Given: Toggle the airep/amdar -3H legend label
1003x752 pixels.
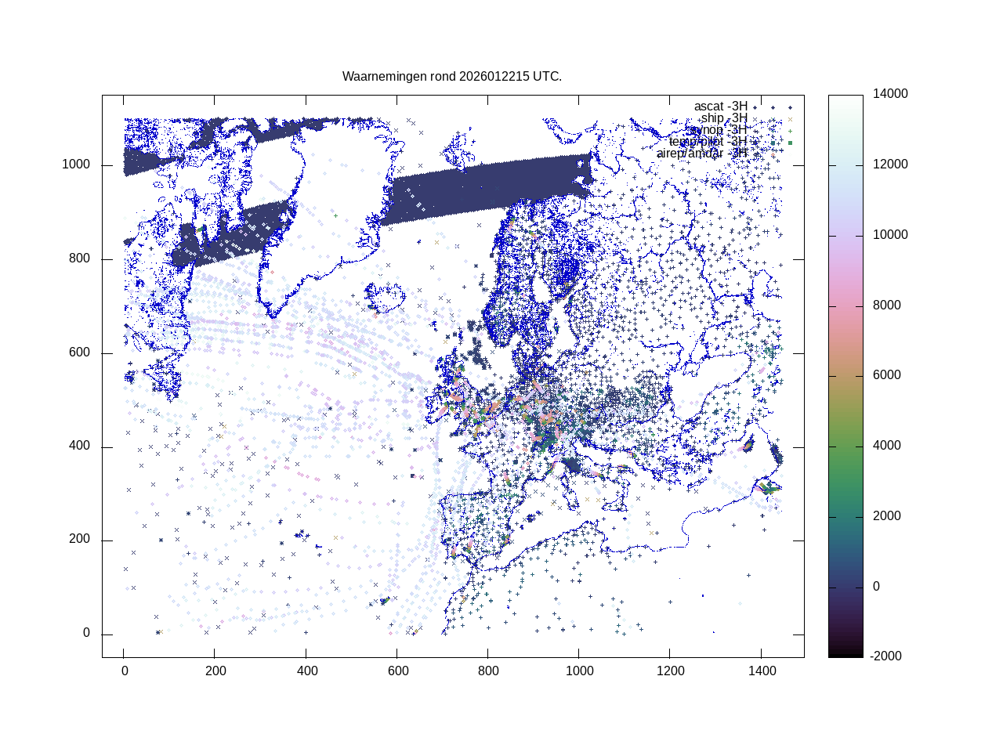Looking at the screenshot, I should pos(701,154).
